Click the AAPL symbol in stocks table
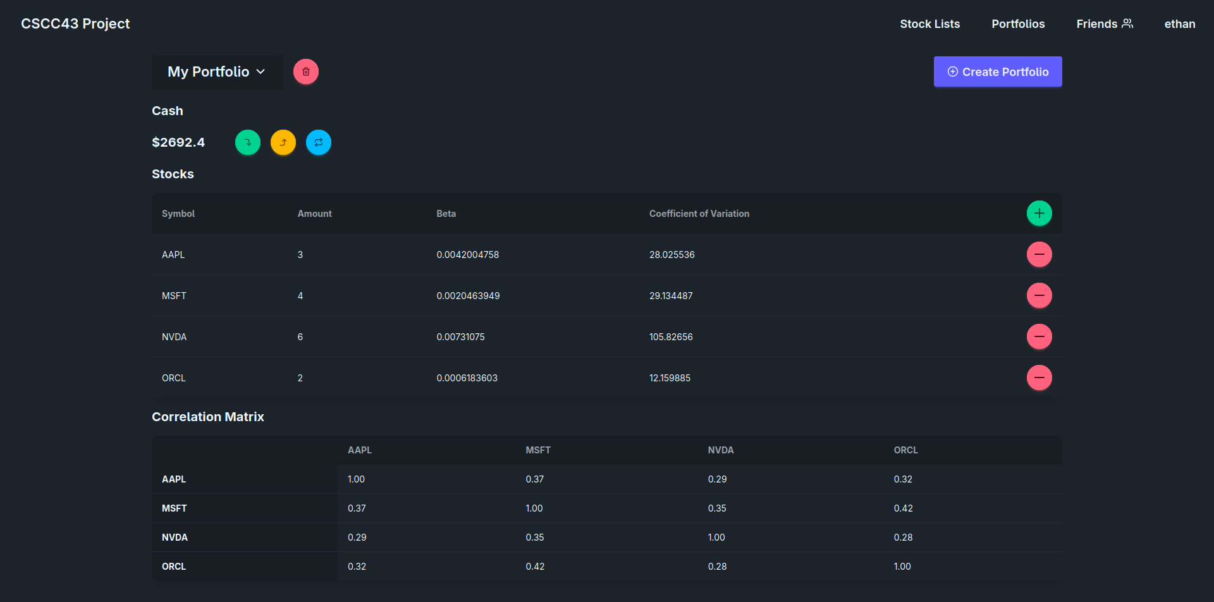This screenshot has height=602, width=1214. pos(173,255)
